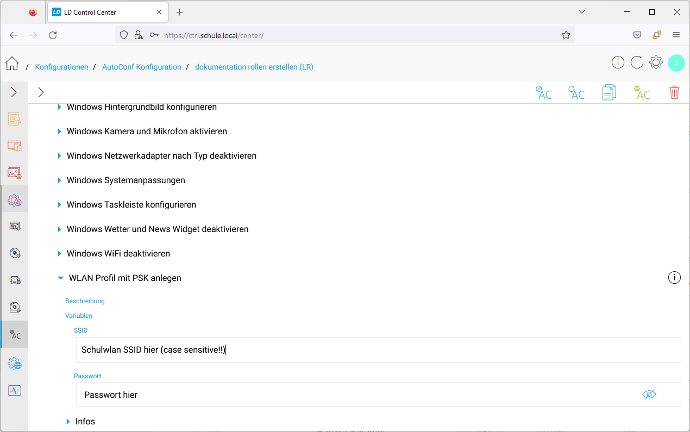
Task: Open a new browser tab
Action: 180,12
